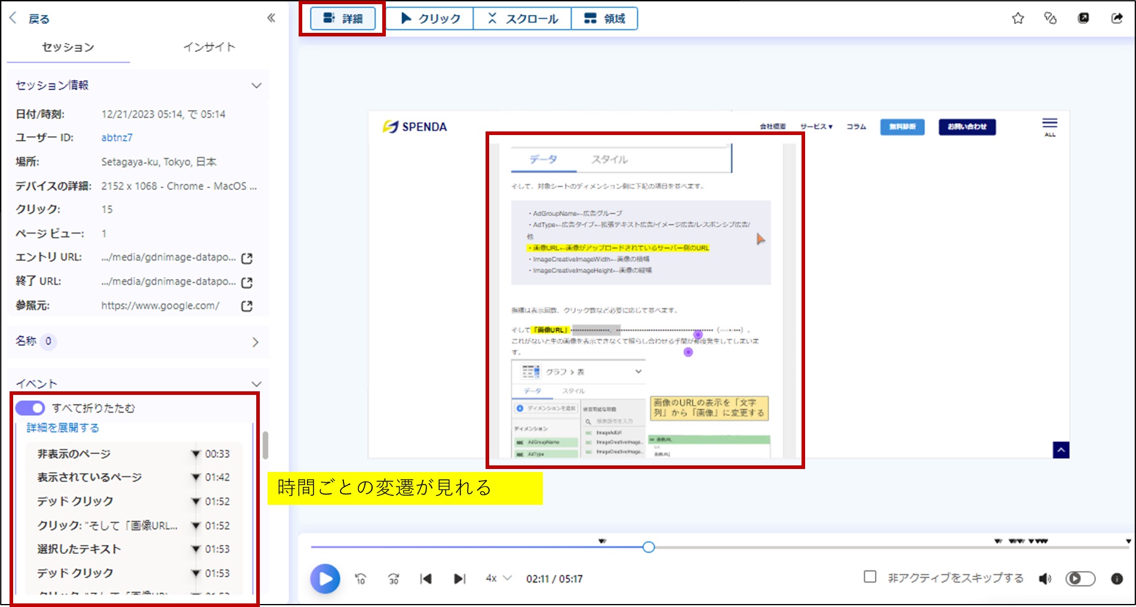Click the favorite star icon
This screenshot has width=1136, height=607.
click(x=1018, y=19)
